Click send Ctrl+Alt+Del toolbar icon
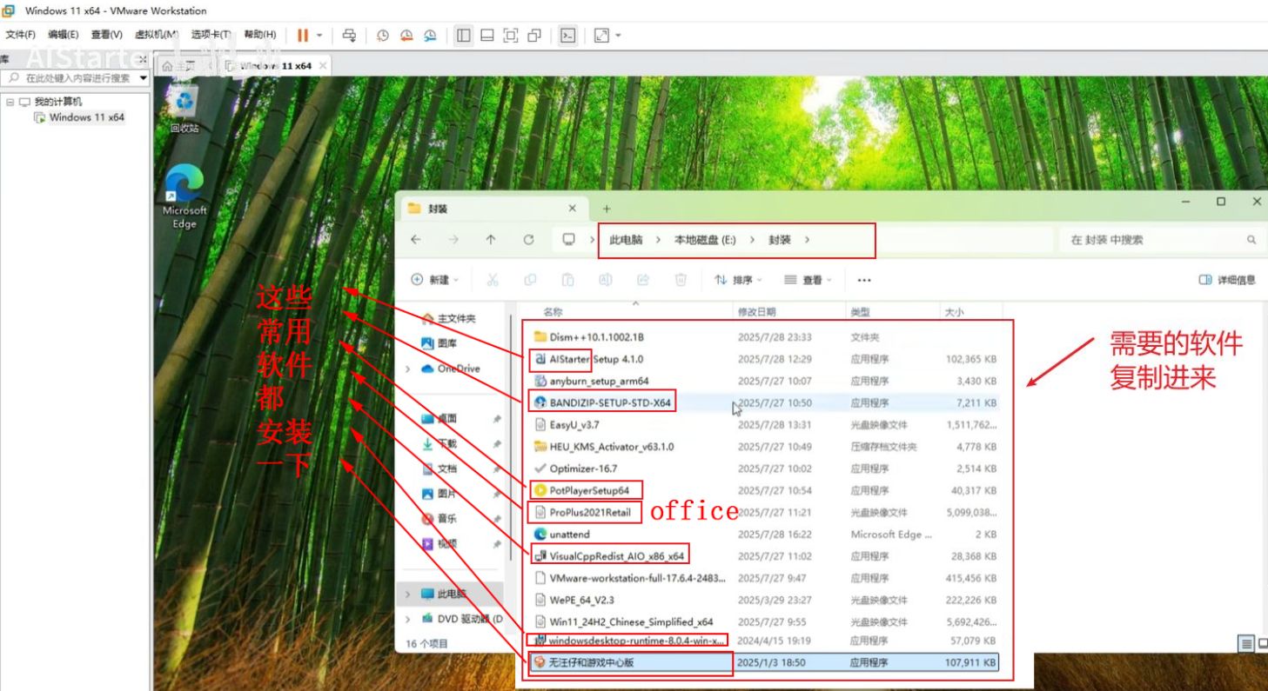This screenshot has width=1268, height=691. [x=349, y=36]
